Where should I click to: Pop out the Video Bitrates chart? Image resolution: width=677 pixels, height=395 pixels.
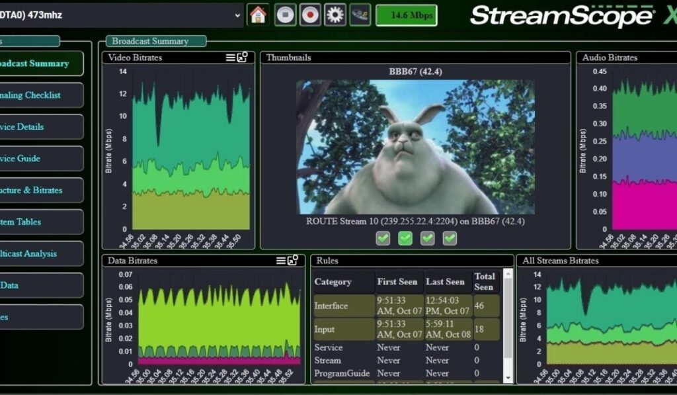pos(242,58)
